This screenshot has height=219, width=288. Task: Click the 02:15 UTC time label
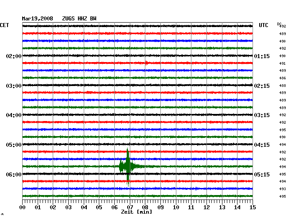262,86
